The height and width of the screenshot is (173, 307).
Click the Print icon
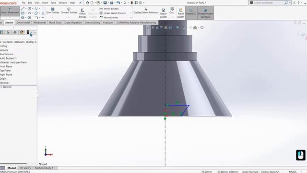(112, 3)
